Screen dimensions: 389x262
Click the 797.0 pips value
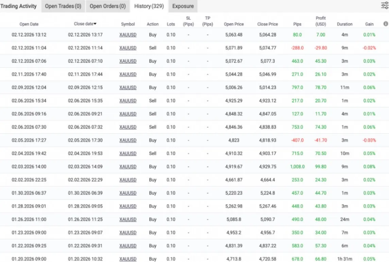tap(297, 87)
